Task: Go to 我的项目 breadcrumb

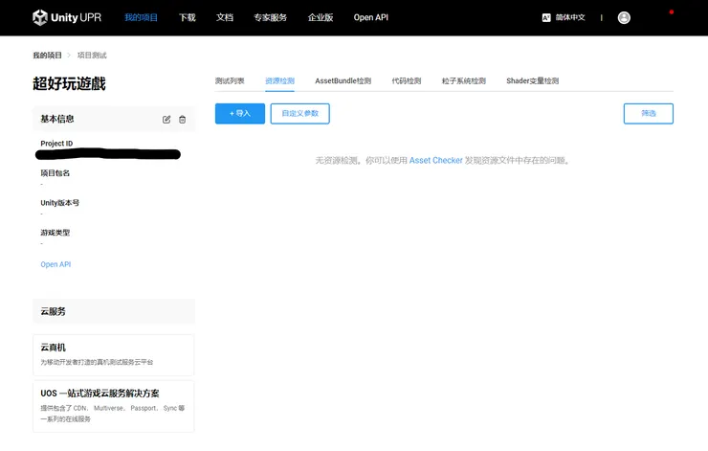Action: (x=47, y=56)
